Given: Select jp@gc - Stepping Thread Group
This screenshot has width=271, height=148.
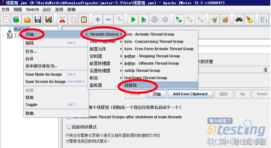Looking at the screenshot, I should coord(160,56).
